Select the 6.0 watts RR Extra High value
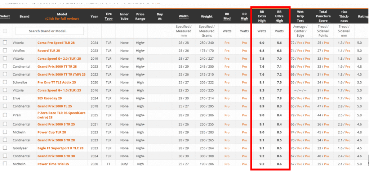This screenshot has width=369, height=172. click(x=262, y=43)
